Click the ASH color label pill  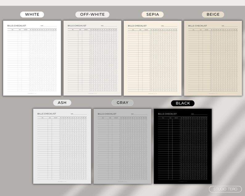[x=62, y=103]
